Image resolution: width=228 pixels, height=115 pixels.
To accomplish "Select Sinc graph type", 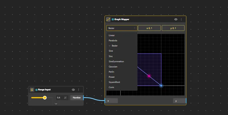I will (x=122, y=56).
